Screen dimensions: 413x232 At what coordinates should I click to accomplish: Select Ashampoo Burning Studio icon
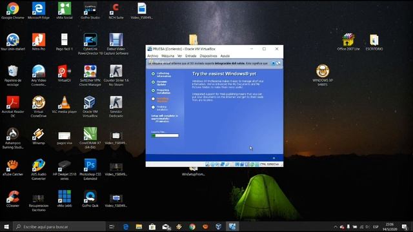(x=13, y=138)
